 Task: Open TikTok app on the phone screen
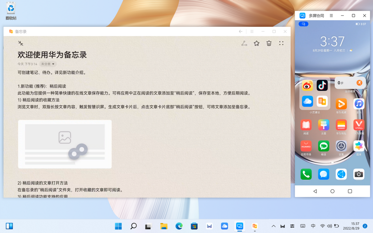[322, 85]
